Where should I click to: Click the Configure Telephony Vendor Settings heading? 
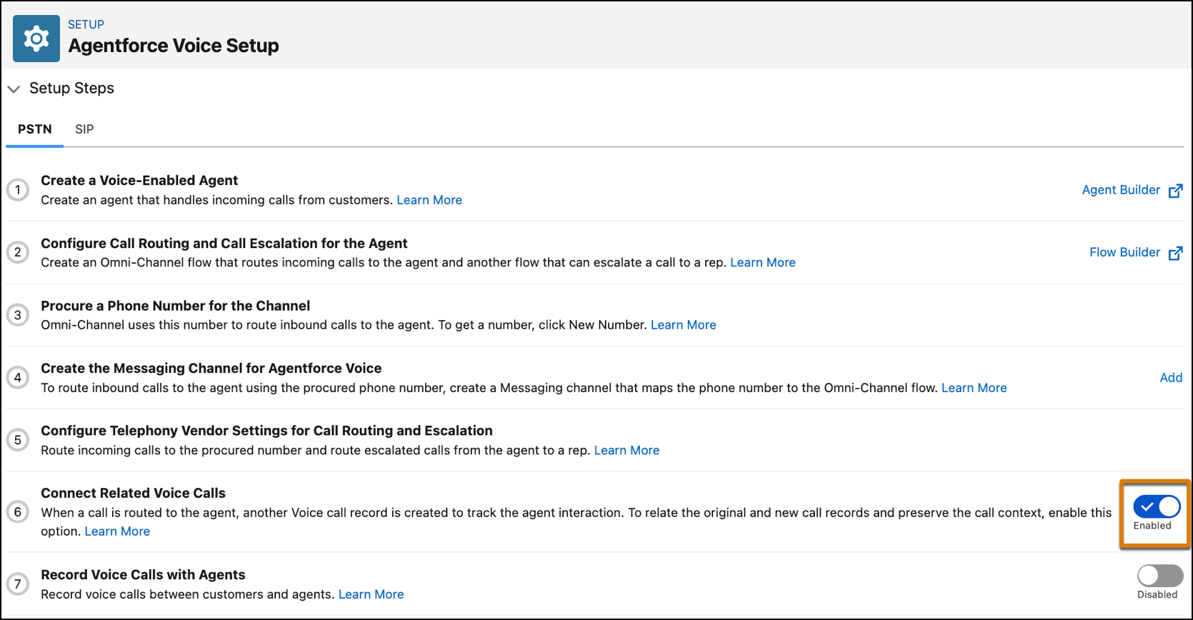pos(266,431)
